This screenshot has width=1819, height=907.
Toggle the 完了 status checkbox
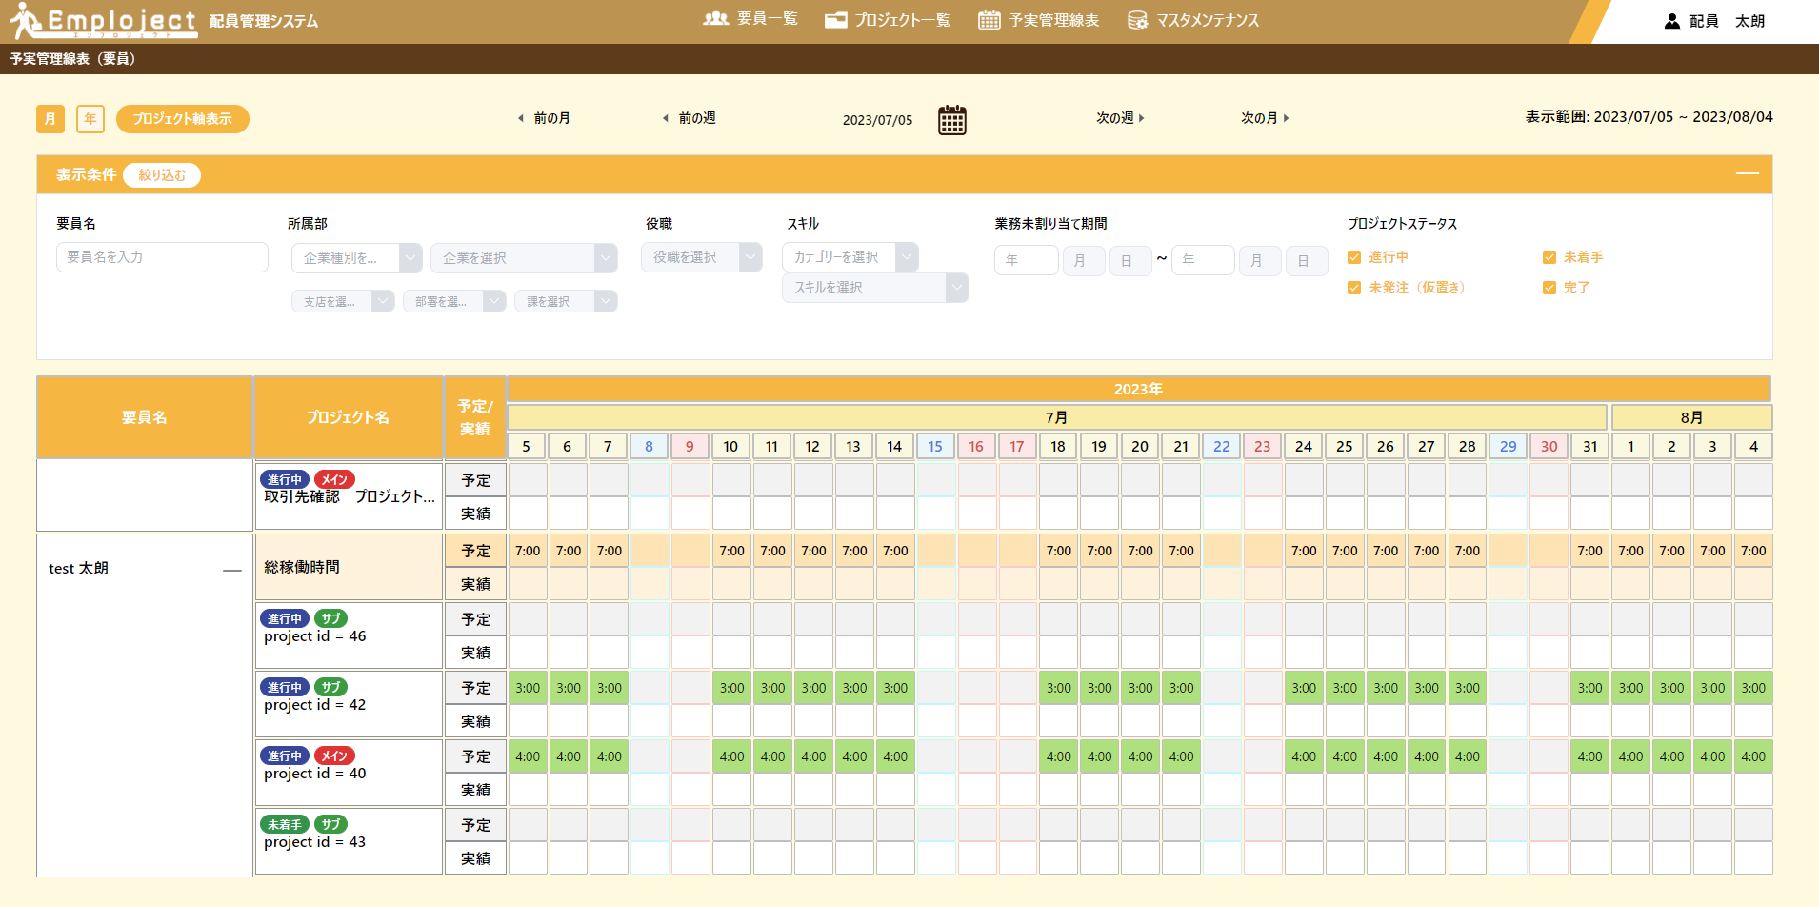coord(1549,288)
